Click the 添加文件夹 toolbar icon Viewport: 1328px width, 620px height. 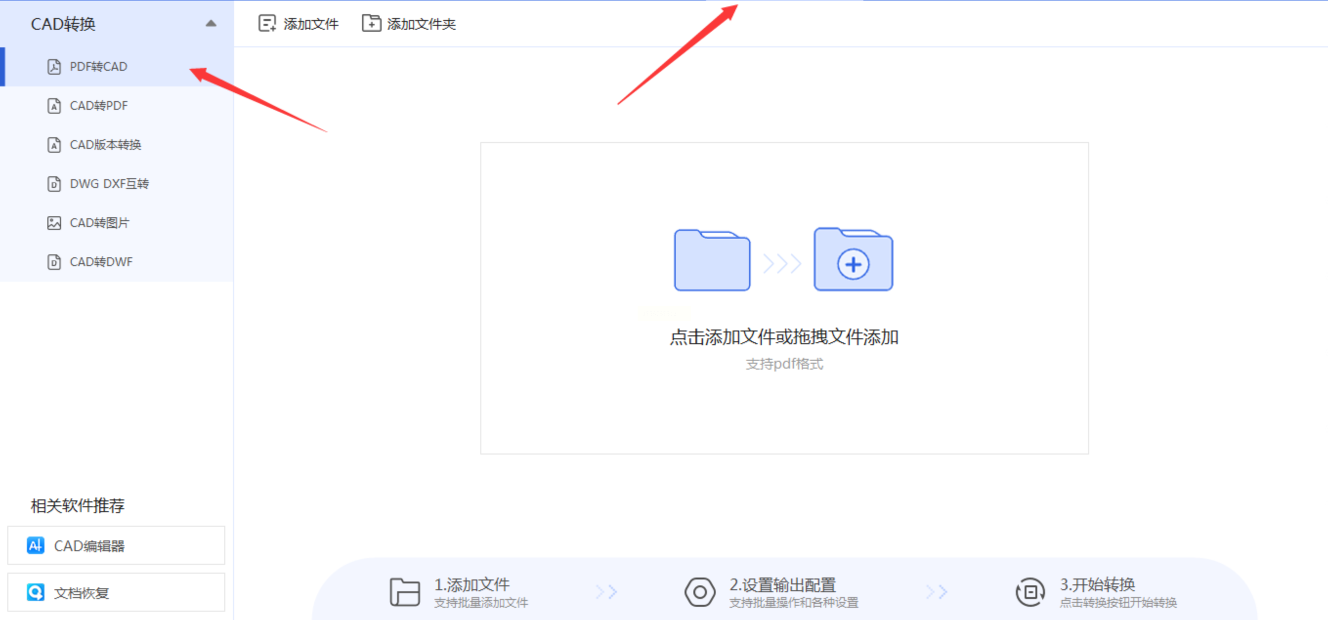tap(371, 23)
